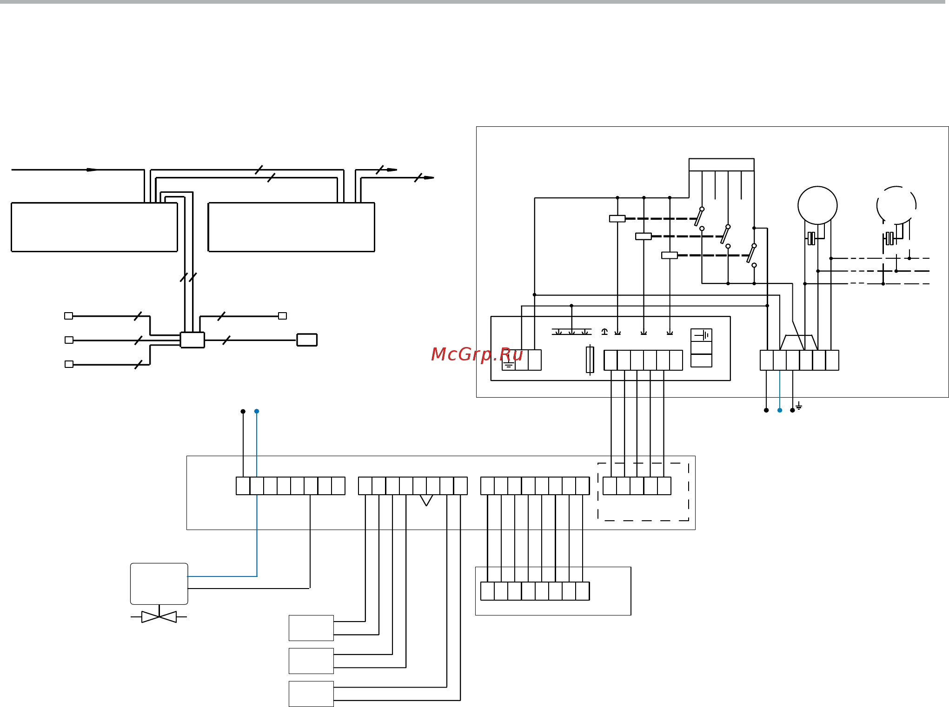Image resolution: width=949 pixels, height=707 pixels.
Task: Click the solid fan motor circle
Action: tap(817, 205)
